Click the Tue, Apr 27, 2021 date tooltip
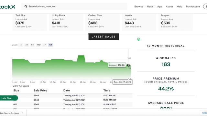The height and width of the screenshot is (116, 207). [122, 82]
